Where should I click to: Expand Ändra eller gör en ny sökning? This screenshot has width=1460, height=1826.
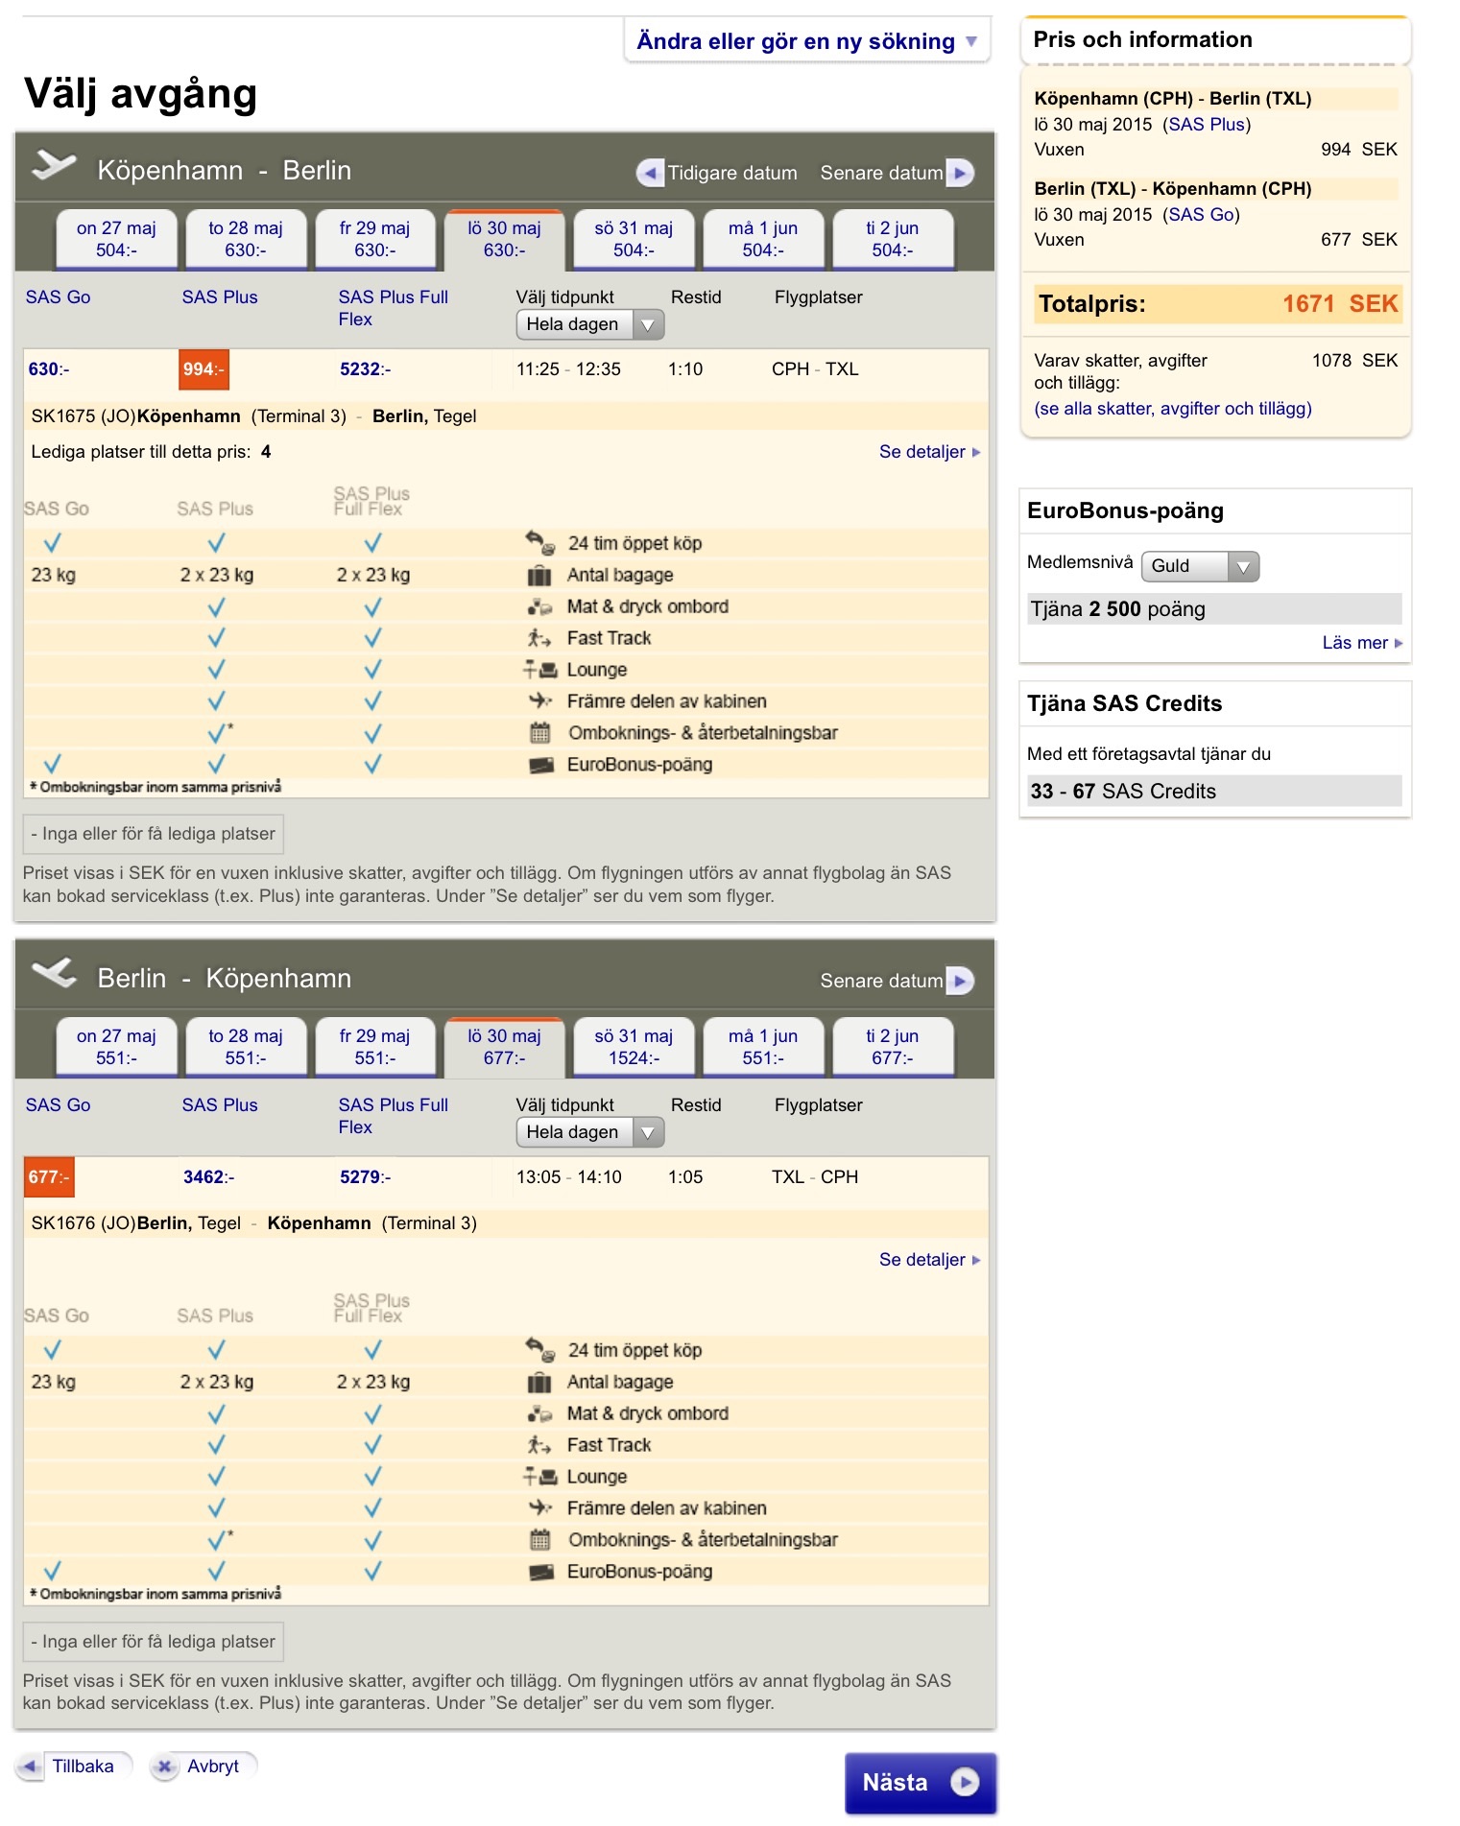pos(806,41)
